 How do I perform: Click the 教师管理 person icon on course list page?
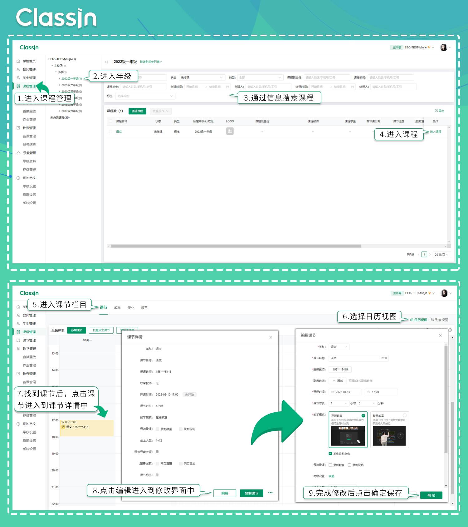pos(18,69)
